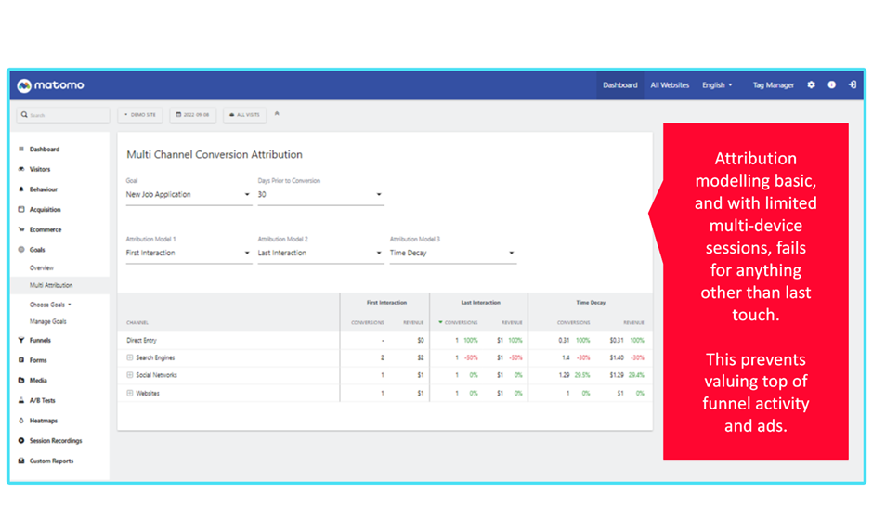
Task: Open Session Recordings in sidebar
Action: point(56,441)
